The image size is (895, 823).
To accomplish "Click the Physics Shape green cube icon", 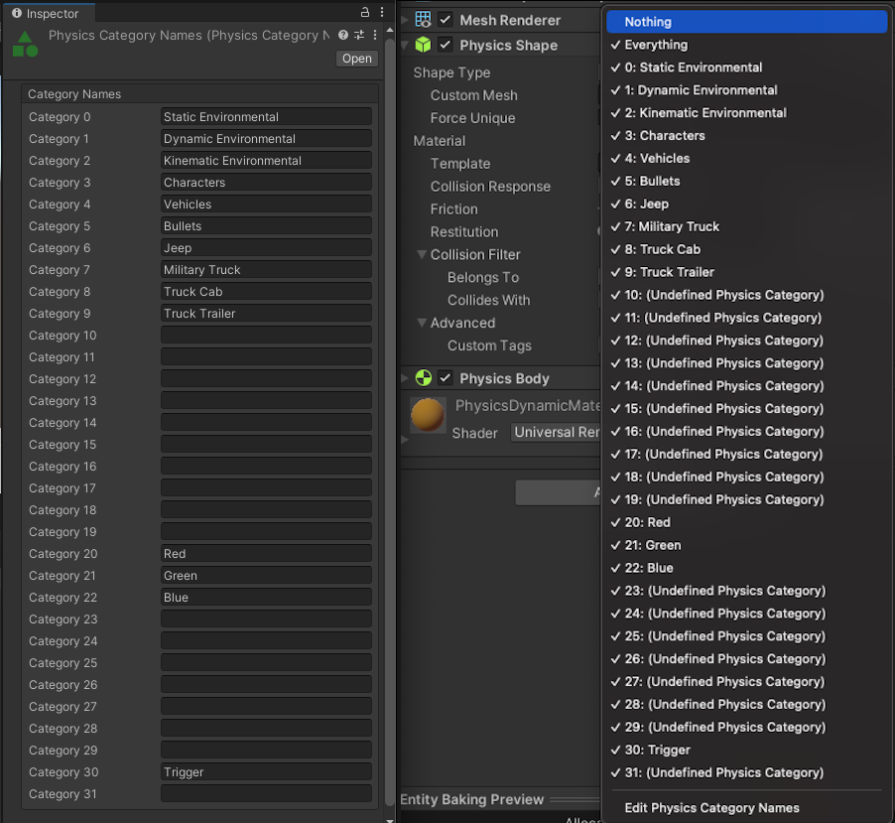I will tap(421, 45).
